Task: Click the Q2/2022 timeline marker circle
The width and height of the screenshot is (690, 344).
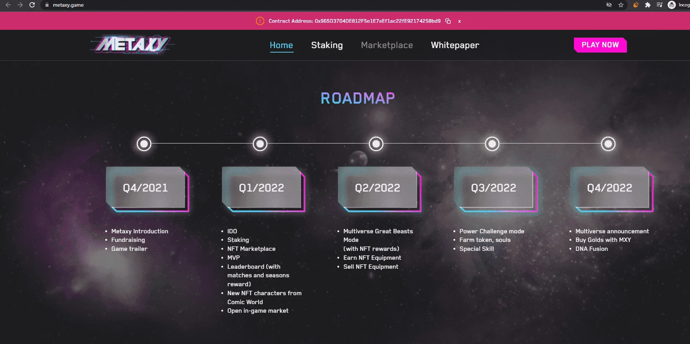Action: tap(376, 143)
